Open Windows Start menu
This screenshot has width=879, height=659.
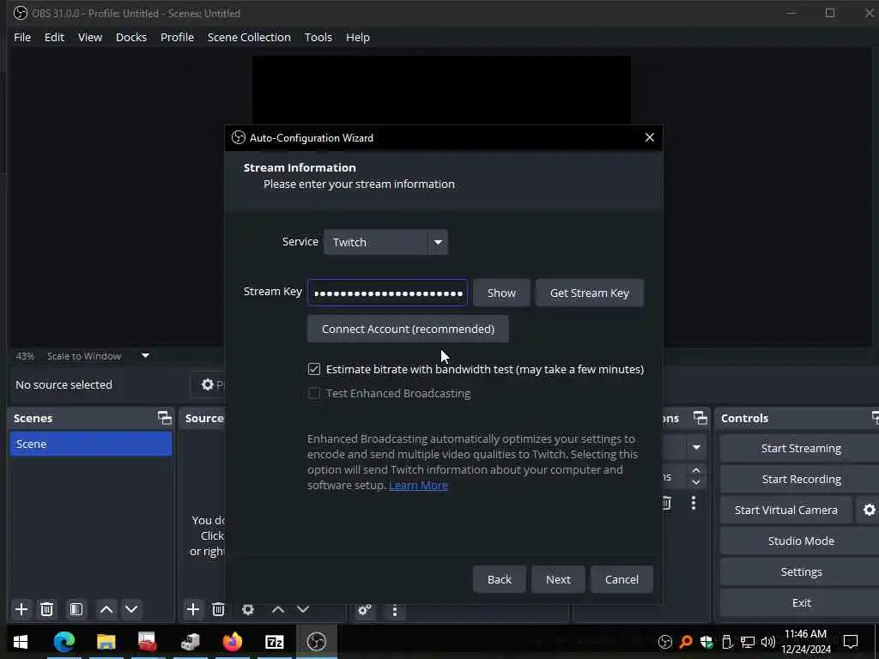[x=21, y=642]
